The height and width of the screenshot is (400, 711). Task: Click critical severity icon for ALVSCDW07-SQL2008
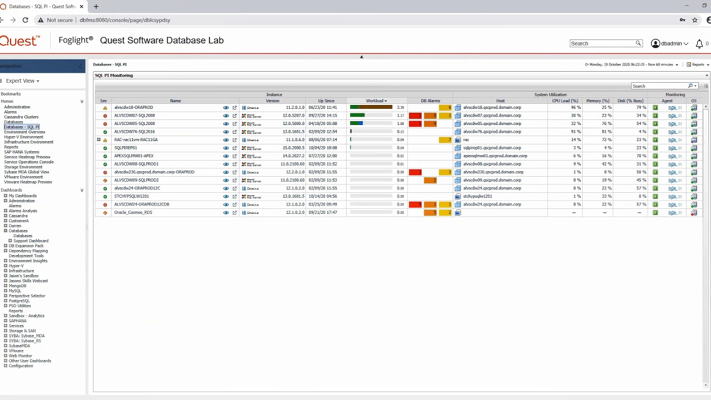[105, 116]
